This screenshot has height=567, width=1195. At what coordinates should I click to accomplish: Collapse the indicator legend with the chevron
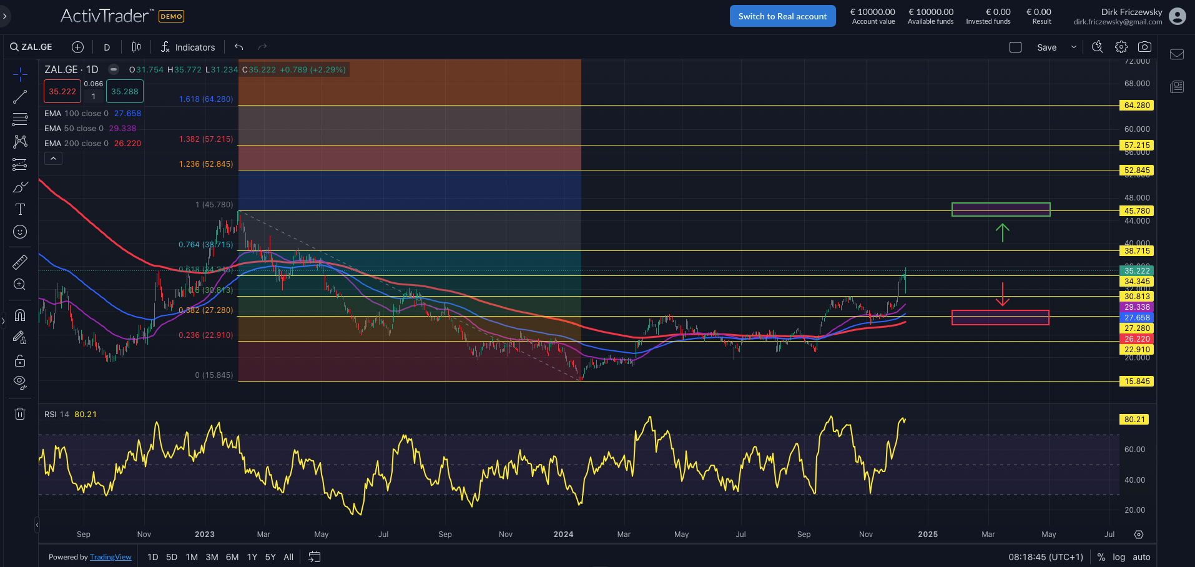53,159
